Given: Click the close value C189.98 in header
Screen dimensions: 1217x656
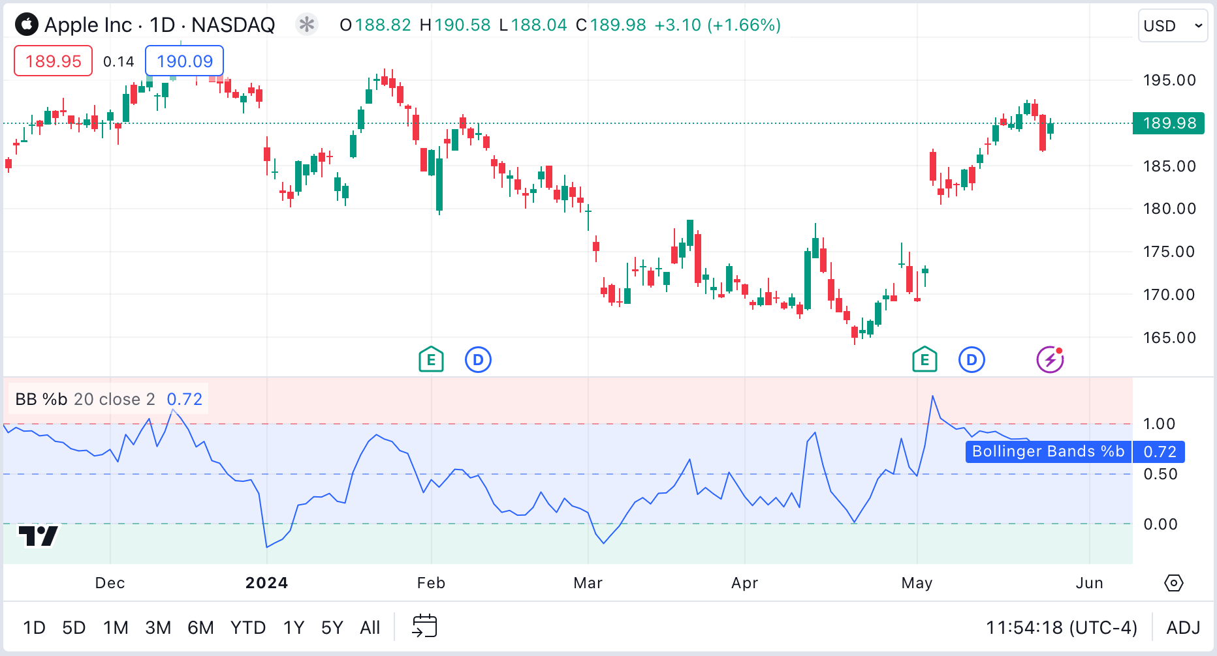Looking at the screenshot, I should coord(611,25).
